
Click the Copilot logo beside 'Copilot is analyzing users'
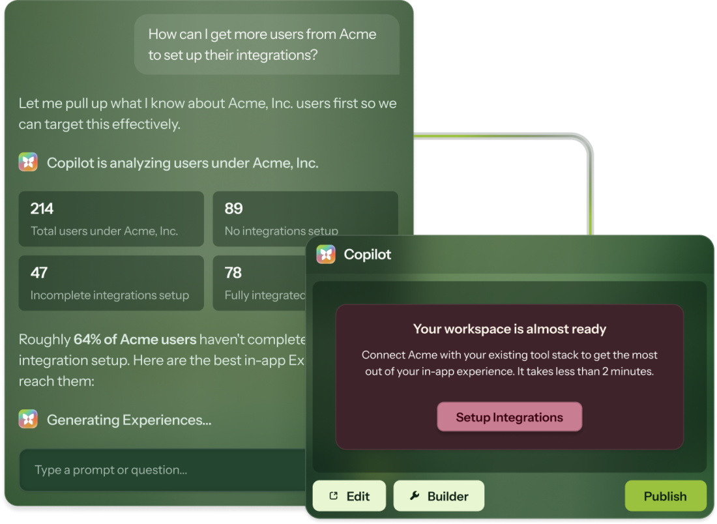click(x=28, y=162)
